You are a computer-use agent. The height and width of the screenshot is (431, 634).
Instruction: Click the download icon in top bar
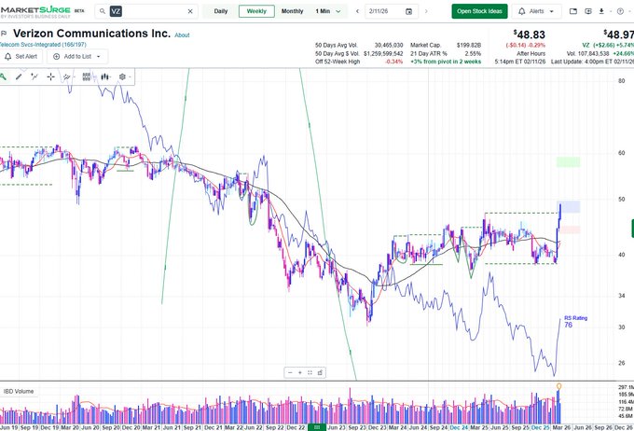(x=602, y=11)
